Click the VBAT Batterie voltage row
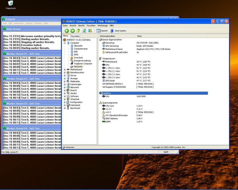This screenshot has width=238, height=190. 153,118
